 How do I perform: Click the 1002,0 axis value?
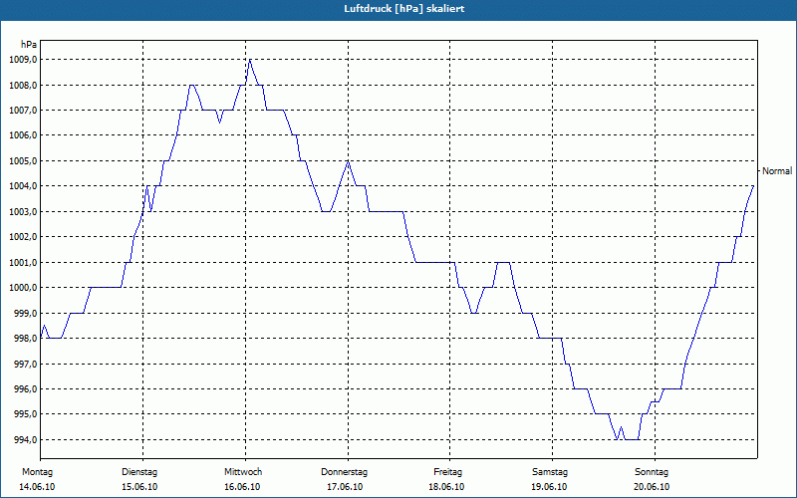coord(23,237)
